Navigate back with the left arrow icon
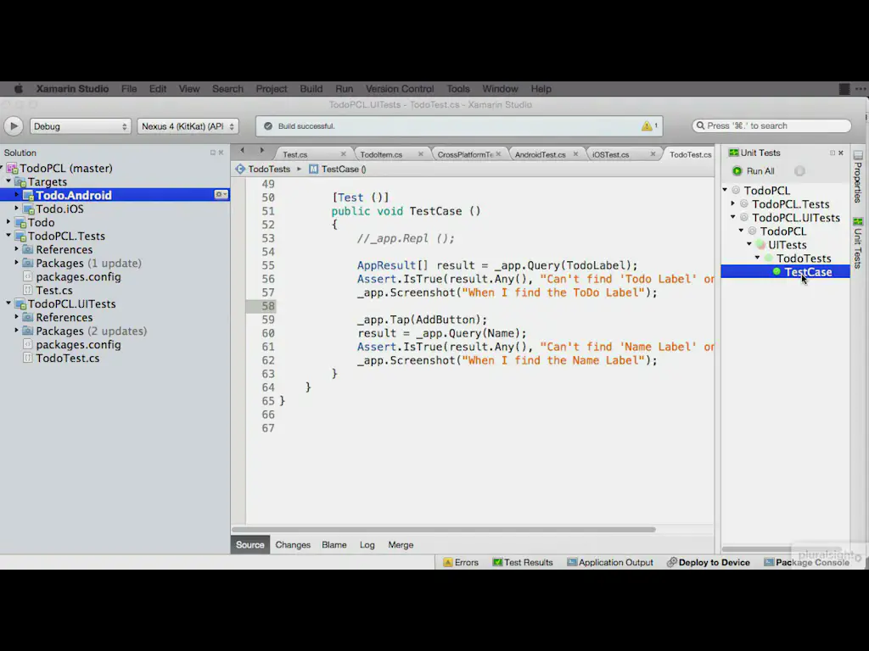Screen dimensions: 869x651 coord(242,151)
